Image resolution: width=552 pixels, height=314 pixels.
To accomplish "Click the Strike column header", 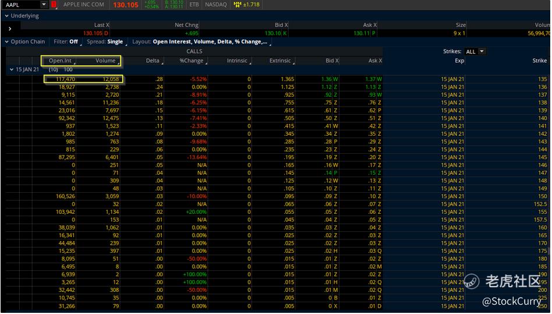I will [x=539, y=61].
